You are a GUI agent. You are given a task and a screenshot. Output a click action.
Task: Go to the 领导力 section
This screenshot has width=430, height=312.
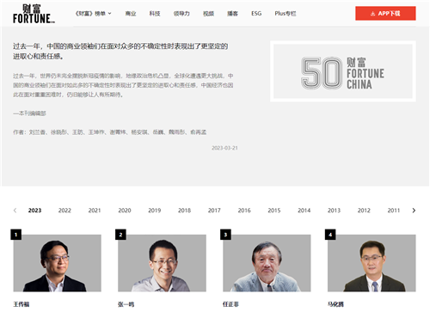point(181,14)
